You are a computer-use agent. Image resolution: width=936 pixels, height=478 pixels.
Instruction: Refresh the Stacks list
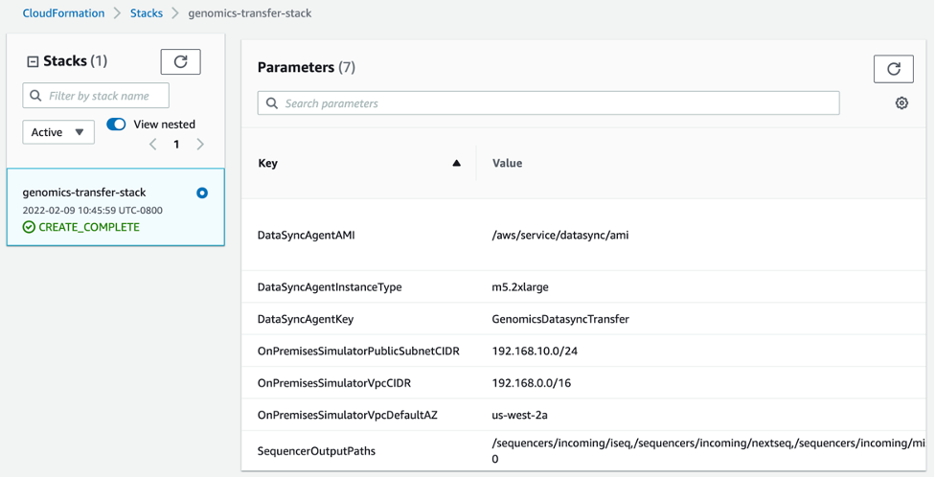[x=180, y=61]
